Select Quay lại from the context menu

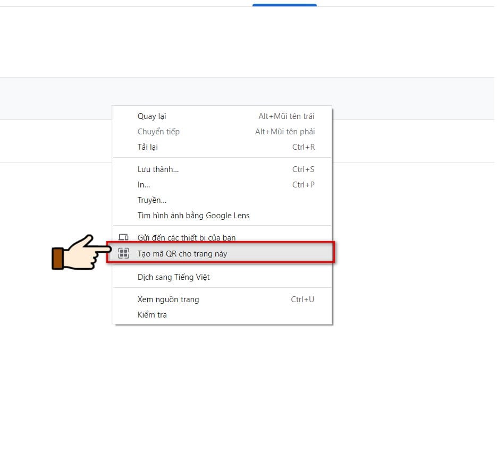(222, 116)
